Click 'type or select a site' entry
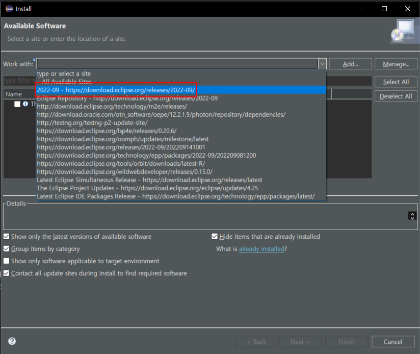Screen dimensions: 420x354 coord(181,73)
